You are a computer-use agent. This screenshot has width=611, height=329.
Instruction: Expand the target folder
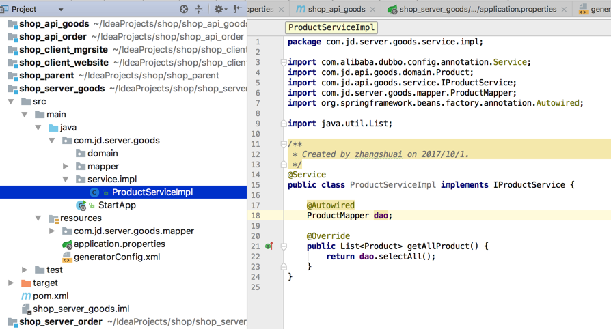pos(11,283)
